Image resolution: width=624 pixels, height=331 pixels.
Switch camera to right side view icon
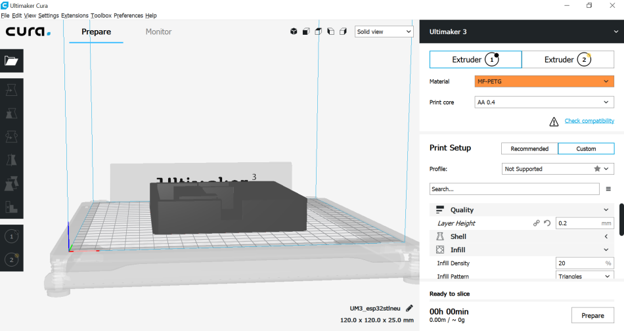343,32
